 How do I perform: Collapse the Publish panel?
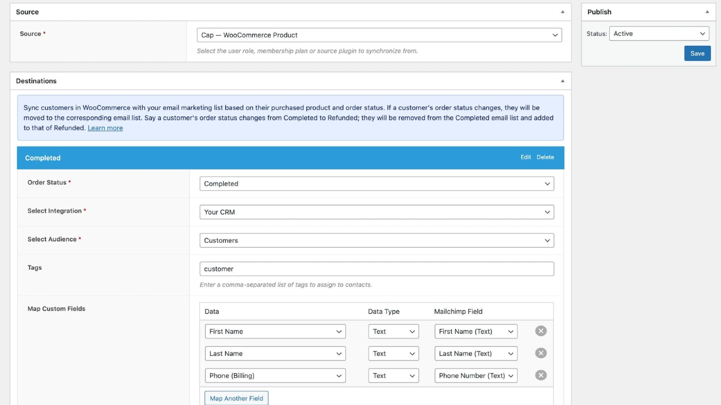click(707, 12)
